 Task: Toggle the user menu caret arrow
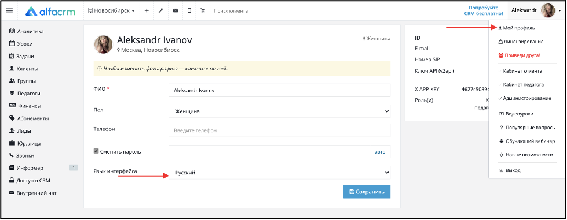coord(559,11)
